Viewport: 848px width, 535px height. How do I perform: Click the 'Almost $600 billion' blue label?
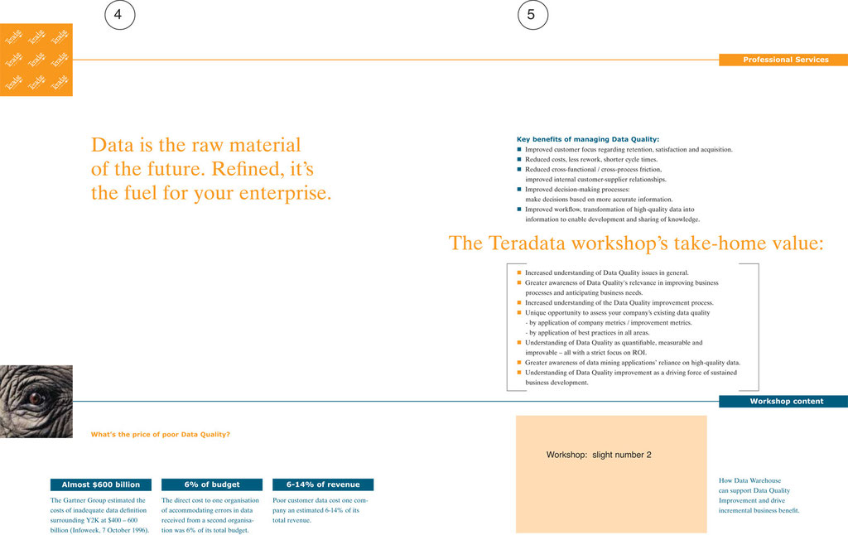tap(100, 484)
